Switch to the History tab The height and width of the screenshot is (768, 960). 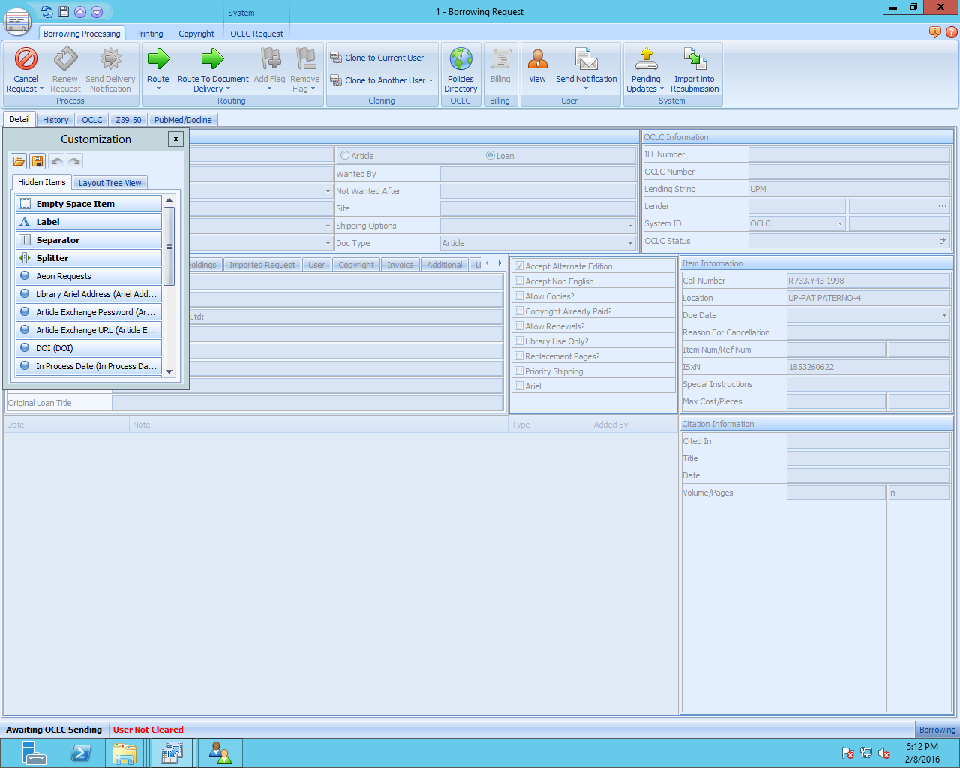[x=55, y=120]
